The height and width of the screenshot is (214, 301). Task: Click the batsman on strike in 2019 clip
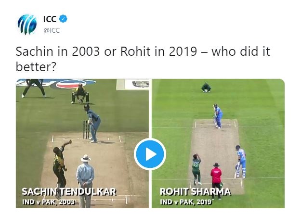[218, 116]
